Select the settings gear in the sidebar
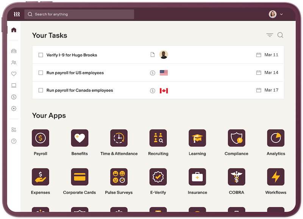303x219 pixels. 14,108
